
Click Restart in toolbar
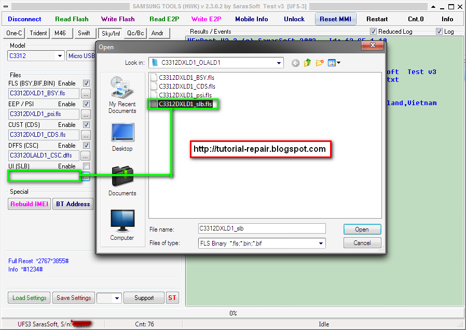pyautogui.click(x=377, y=19)
